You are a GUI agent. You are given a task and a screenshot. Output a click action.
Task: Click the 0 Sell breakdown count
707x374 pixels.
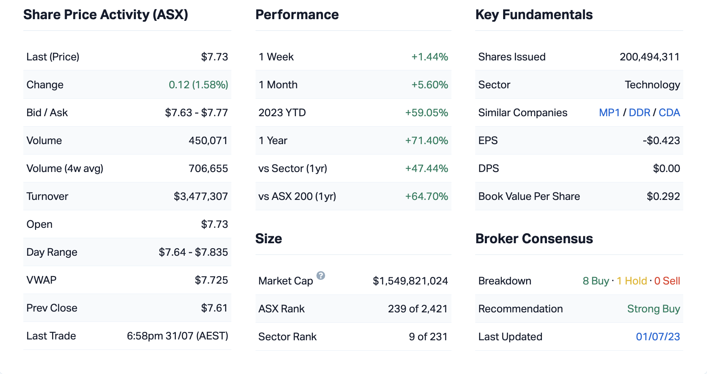[x=667, y=281]
